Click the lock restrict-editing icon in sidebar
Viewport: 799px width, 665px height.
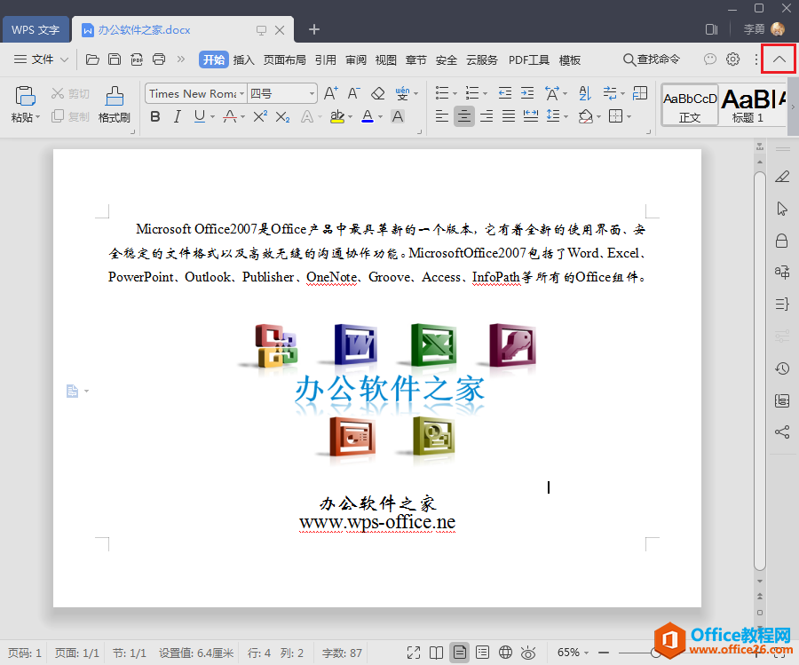pos(781,241)
